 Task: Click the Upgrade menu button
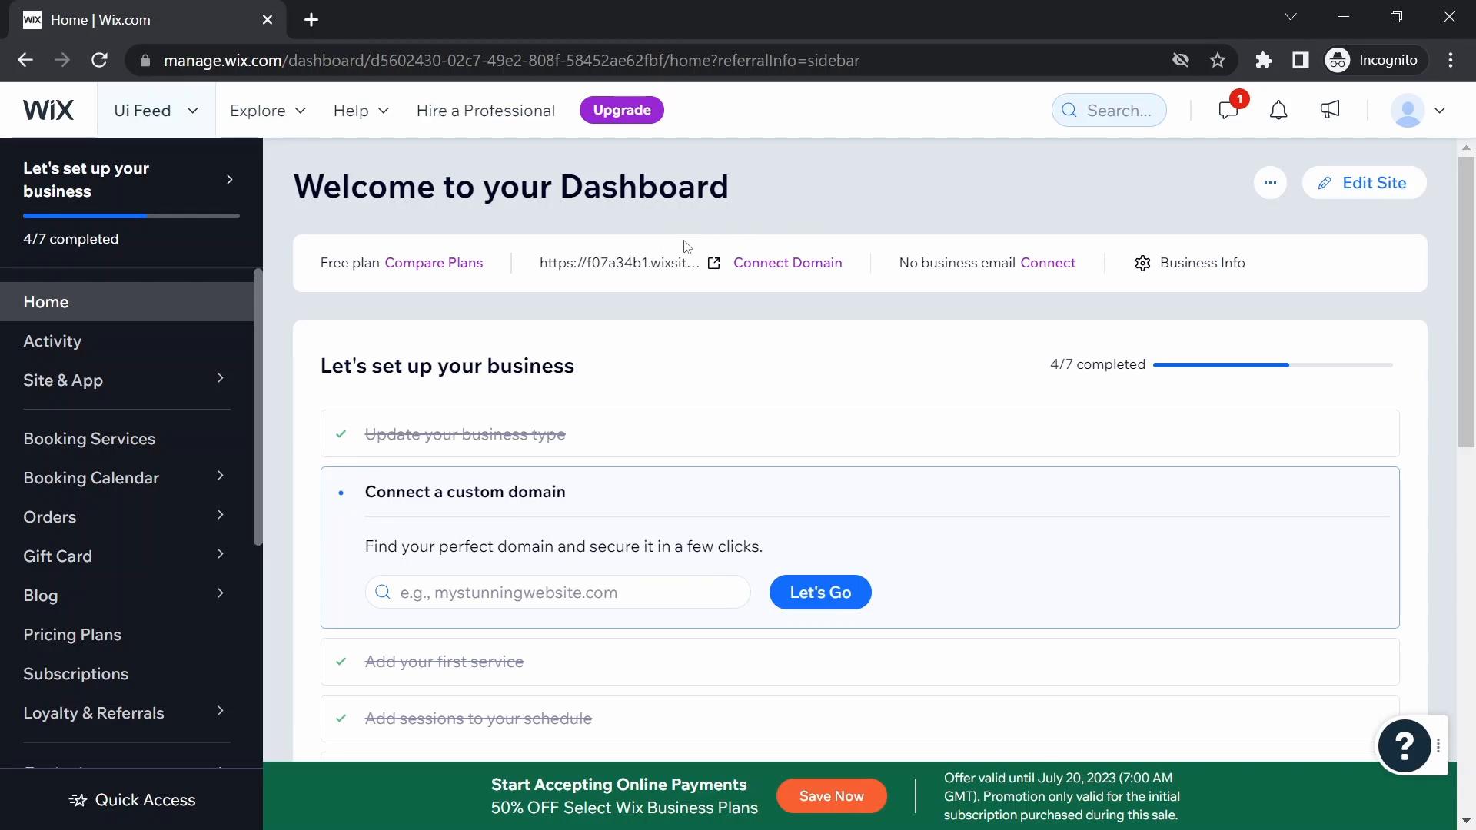point(623,109)
